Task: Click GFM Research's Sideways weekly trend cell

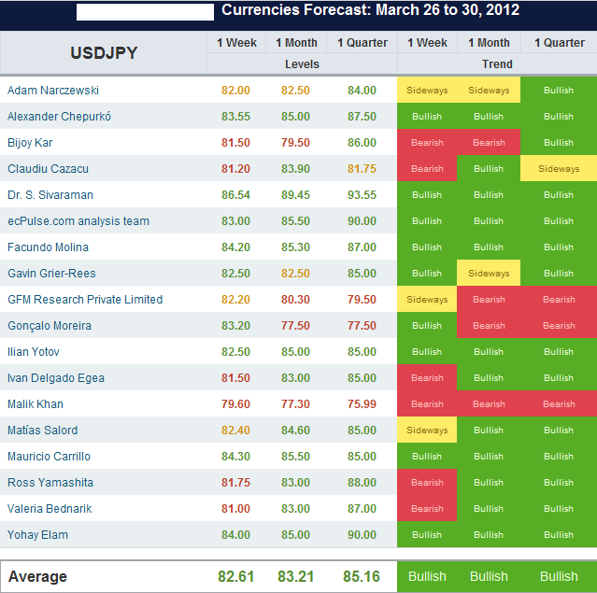Action: pos(427,300)
